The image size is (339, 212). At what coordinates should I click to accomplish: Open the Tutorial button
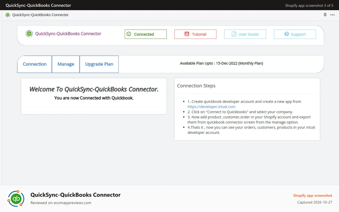pos(195,34)
